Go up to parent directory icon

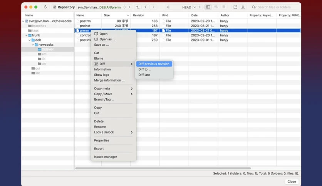(138, 7)
